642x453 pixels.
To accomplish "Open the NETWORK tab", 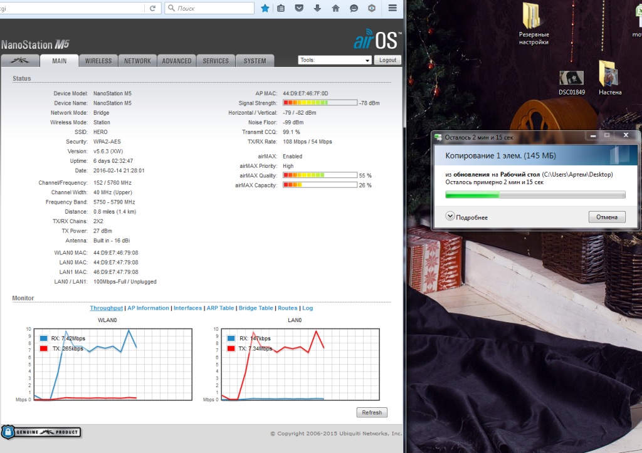I will click(x=137, y=61).
